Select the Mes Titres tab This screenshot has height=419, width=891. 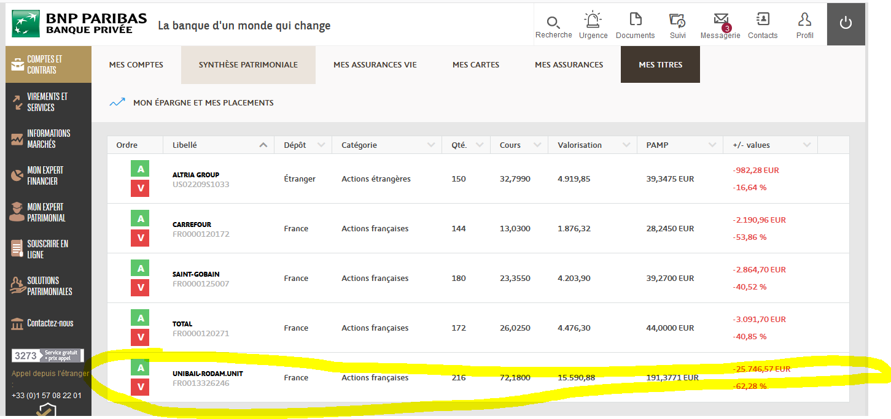(x=660, y=65)
